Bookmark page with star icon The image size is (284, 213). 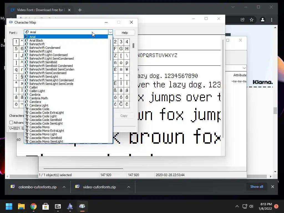(252, 20)
